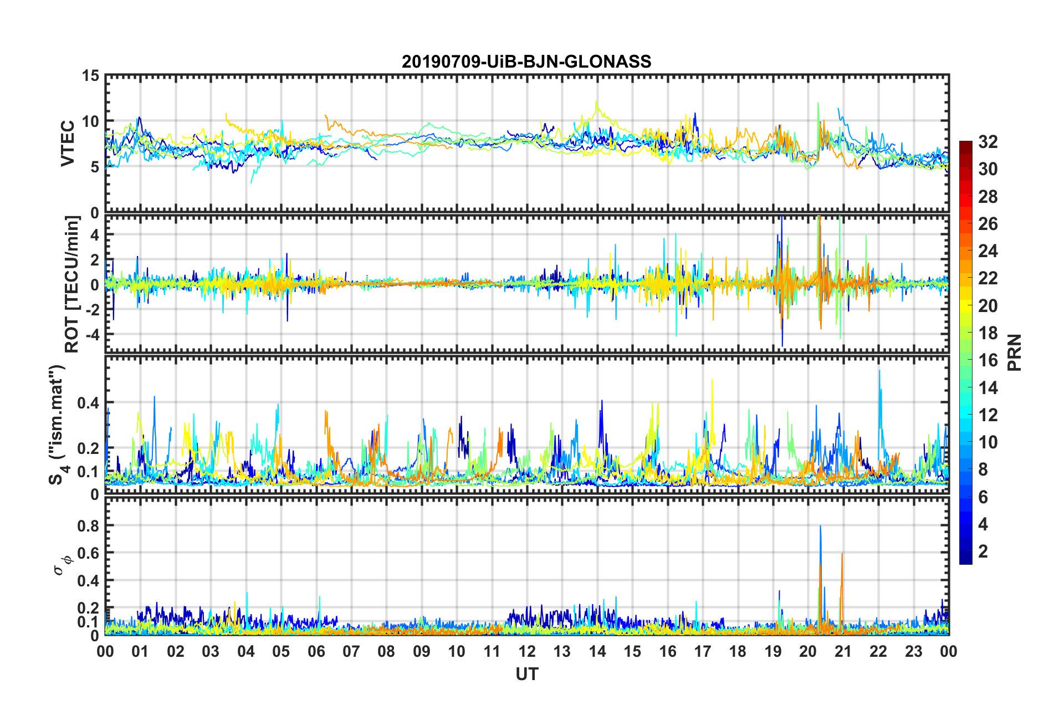Click inside the sigma-phi plot panel
This screenshot has height=705, width=1054.
pyautogui.click(x=527, y=566)
